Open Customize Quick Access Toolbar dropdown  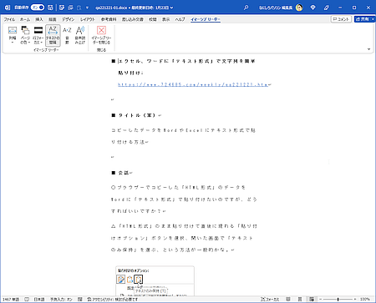click(x=87, y=8)
